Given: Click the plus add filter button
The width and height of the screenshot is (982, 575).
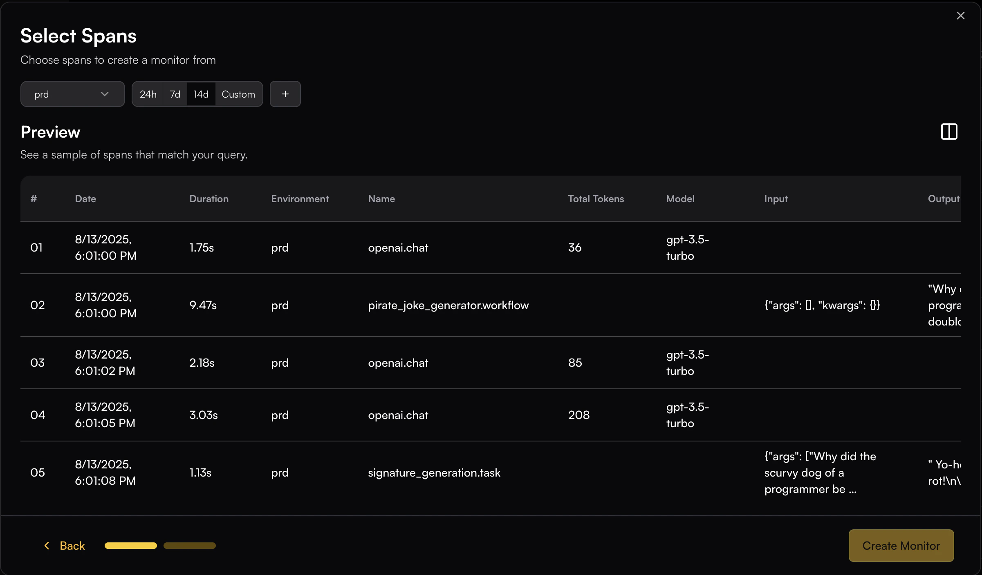Looking at the screenshot, I should coord(285,94).
